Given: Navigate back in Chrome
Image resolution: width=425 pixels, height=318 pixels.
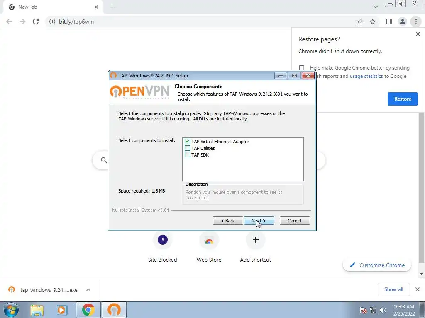Looking at the screenshot, I should pos(9,22).
